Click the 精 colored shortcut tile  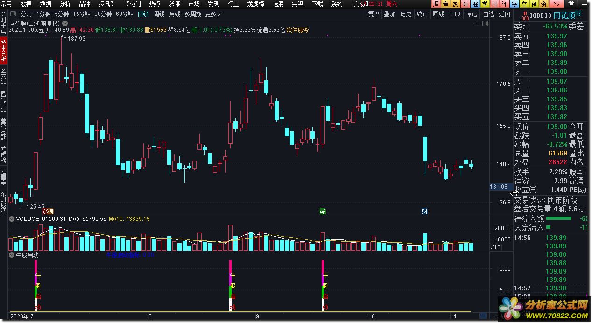pyautogui.click(x=465, y=4)
